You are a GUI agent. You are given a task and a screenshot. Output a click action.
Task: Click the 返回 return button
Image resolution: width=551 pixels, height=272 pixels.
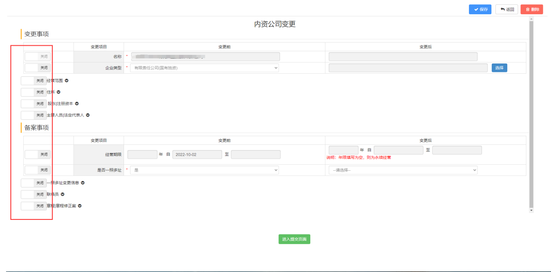click(x=506, y=9)
